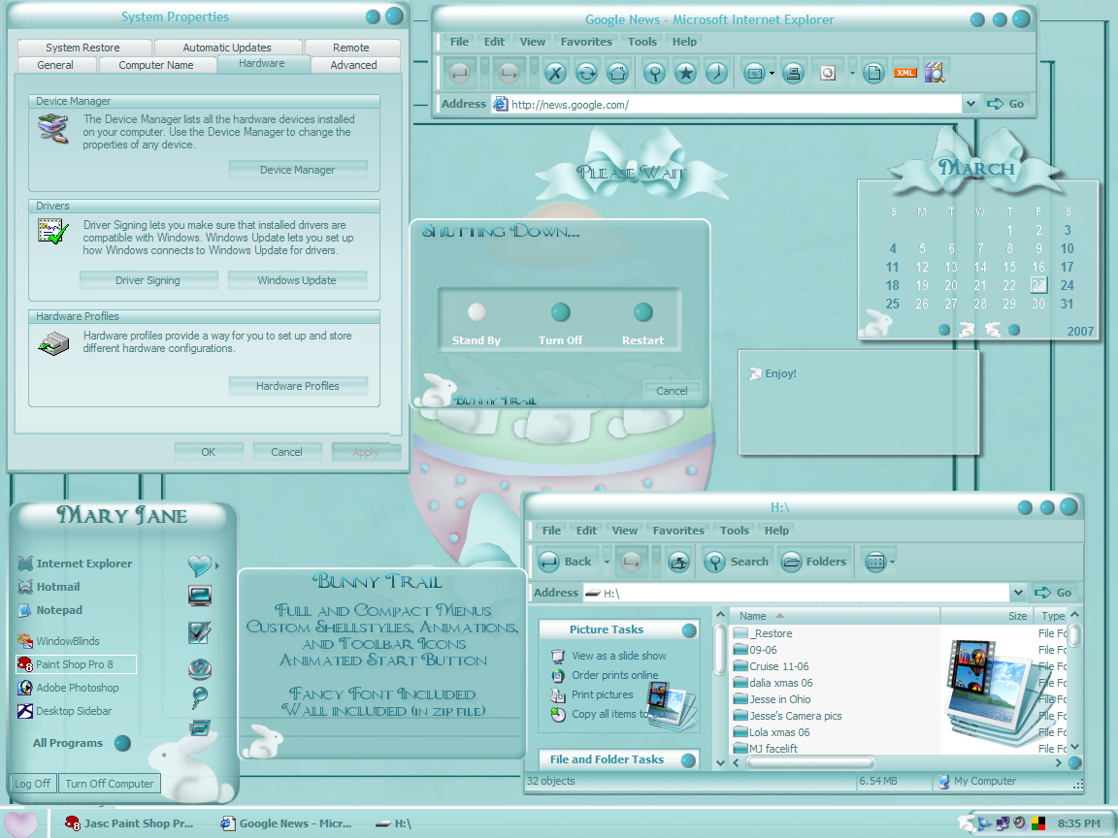Choose the Restart power option
This screenshot has width=1118, height=838.
click(642, 312)
